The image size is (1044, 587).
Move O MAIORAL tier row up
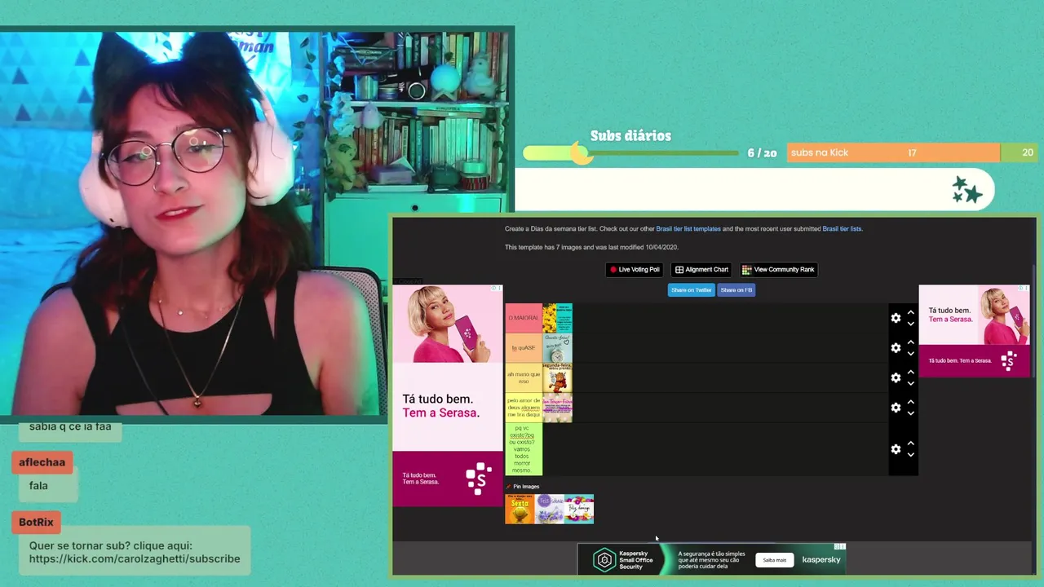click(911, 312)
